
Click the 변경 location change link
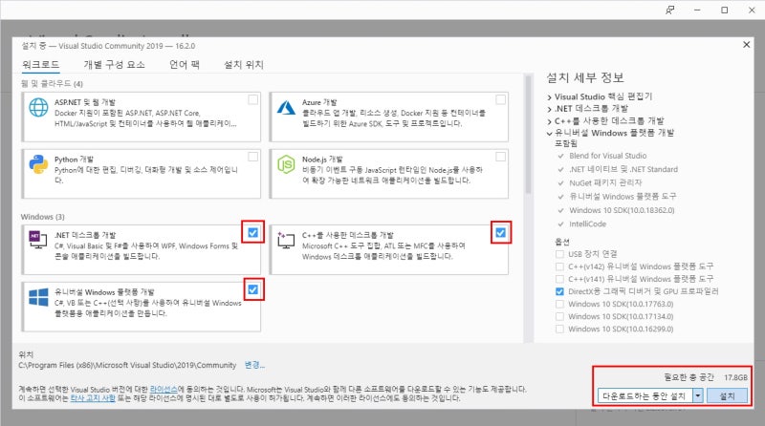click(254, 365)
